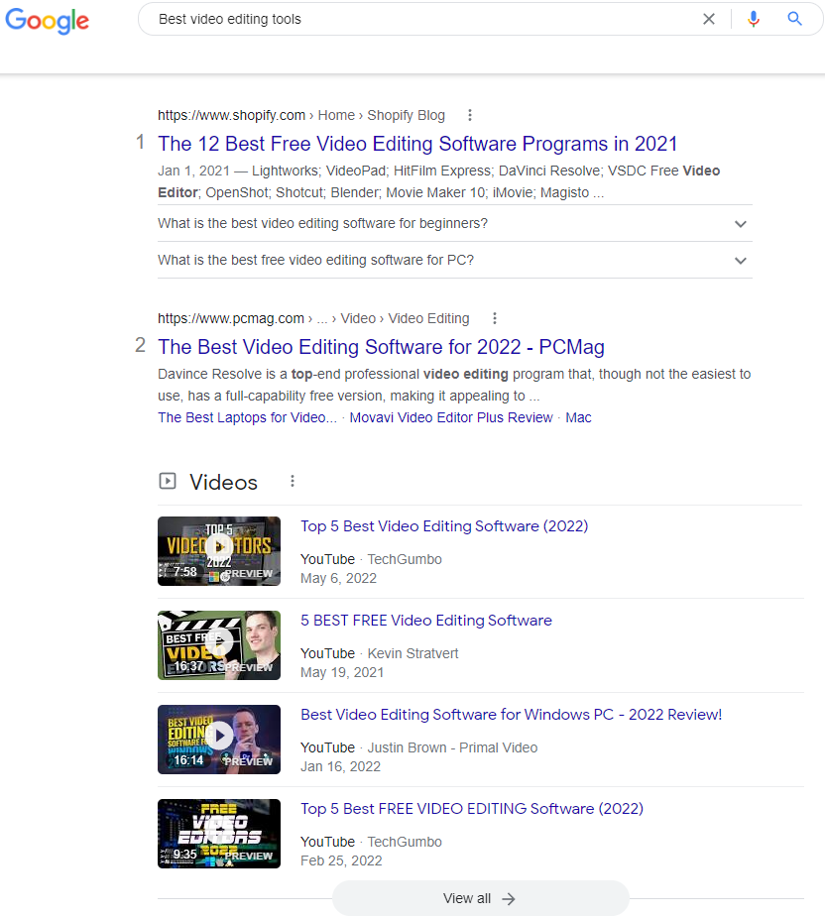Open 'Top 5 Best Video Editing Software (2022)' video

(x=444, y=526)
